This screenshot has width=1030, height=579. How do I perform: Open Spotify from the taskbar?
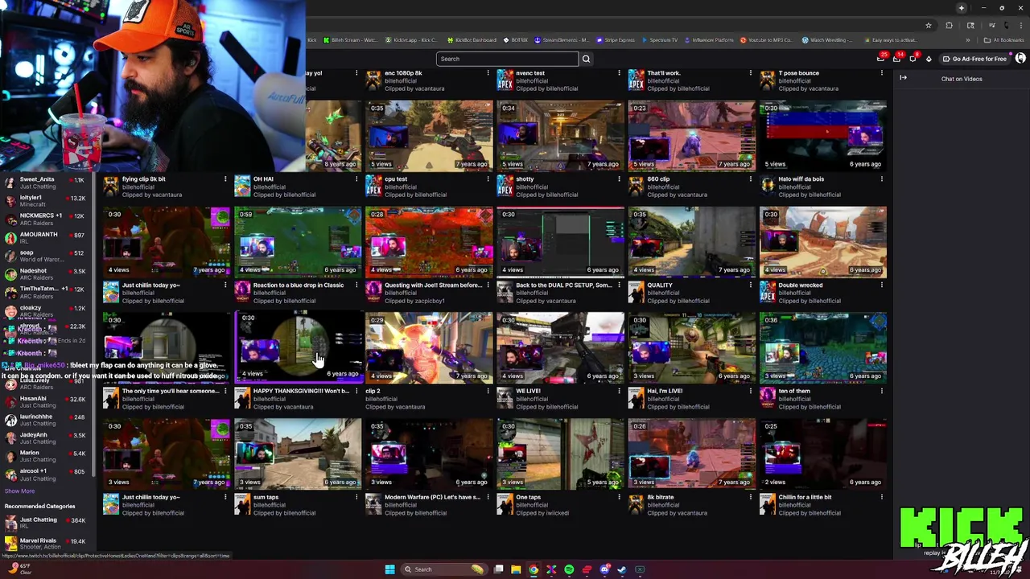569,569
